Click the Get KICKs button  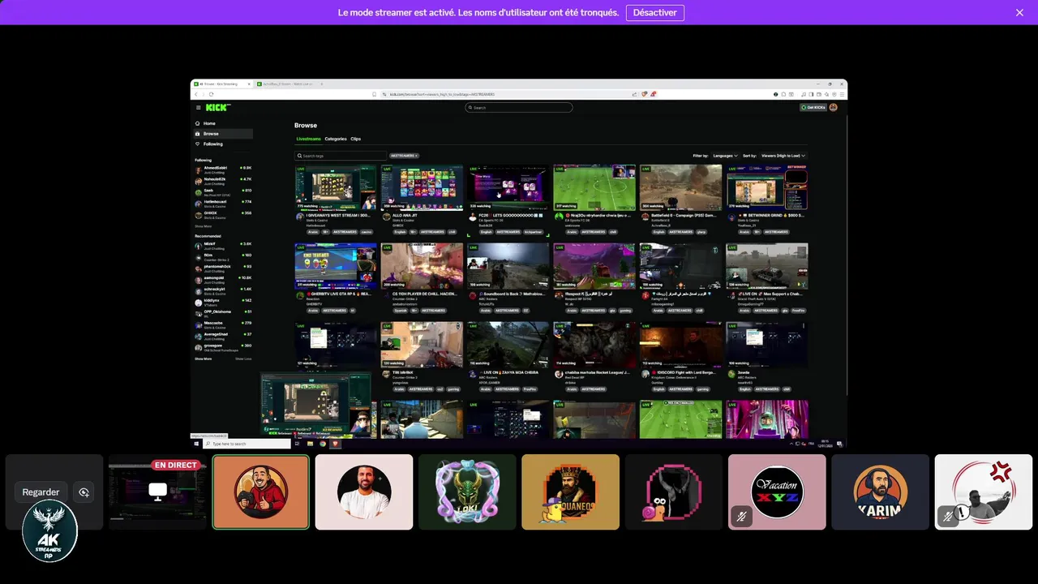pos(813,108)
